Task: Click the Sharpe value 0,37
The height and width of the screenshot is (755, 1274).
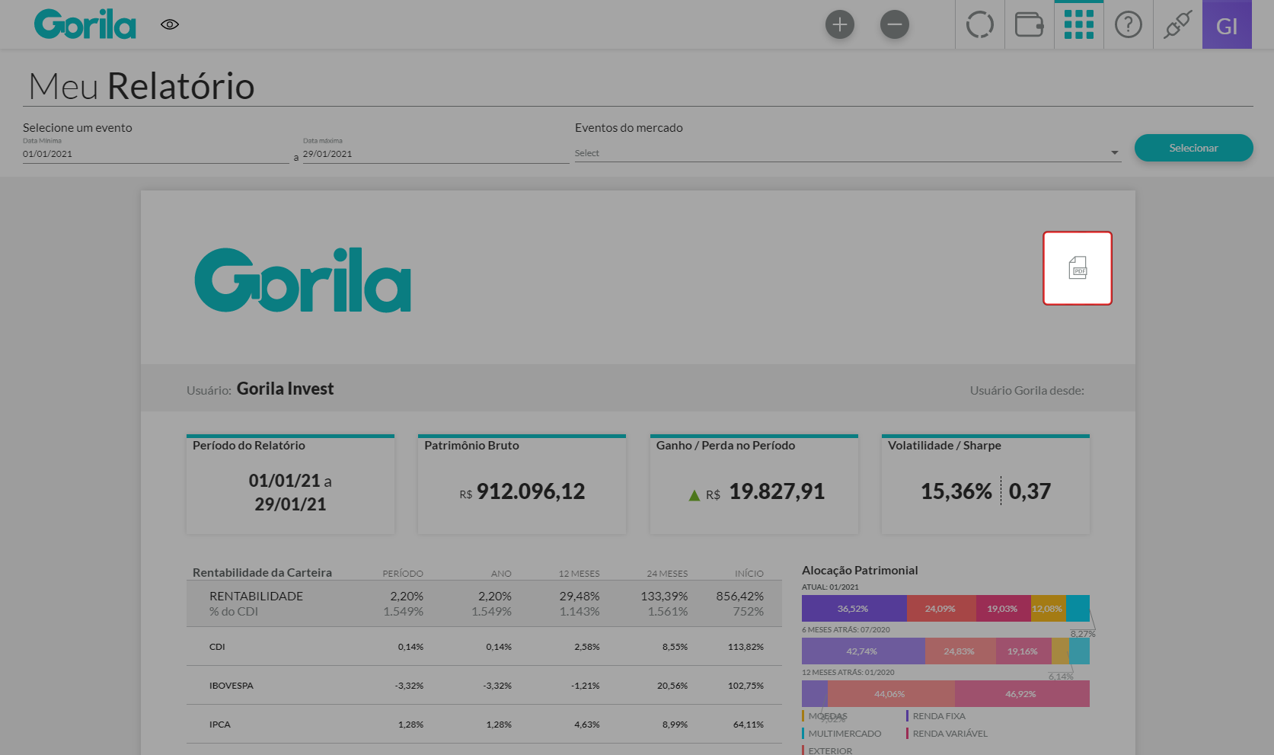Action: tap(1030, 491)
